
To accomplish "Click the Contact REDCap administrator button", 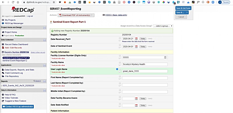I will (x=18, y=107).
